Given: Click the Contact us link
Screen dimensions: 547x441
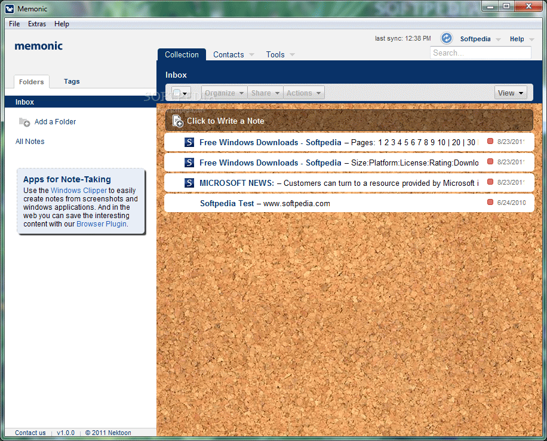Looking at the screenshot, I should (30, 433).
